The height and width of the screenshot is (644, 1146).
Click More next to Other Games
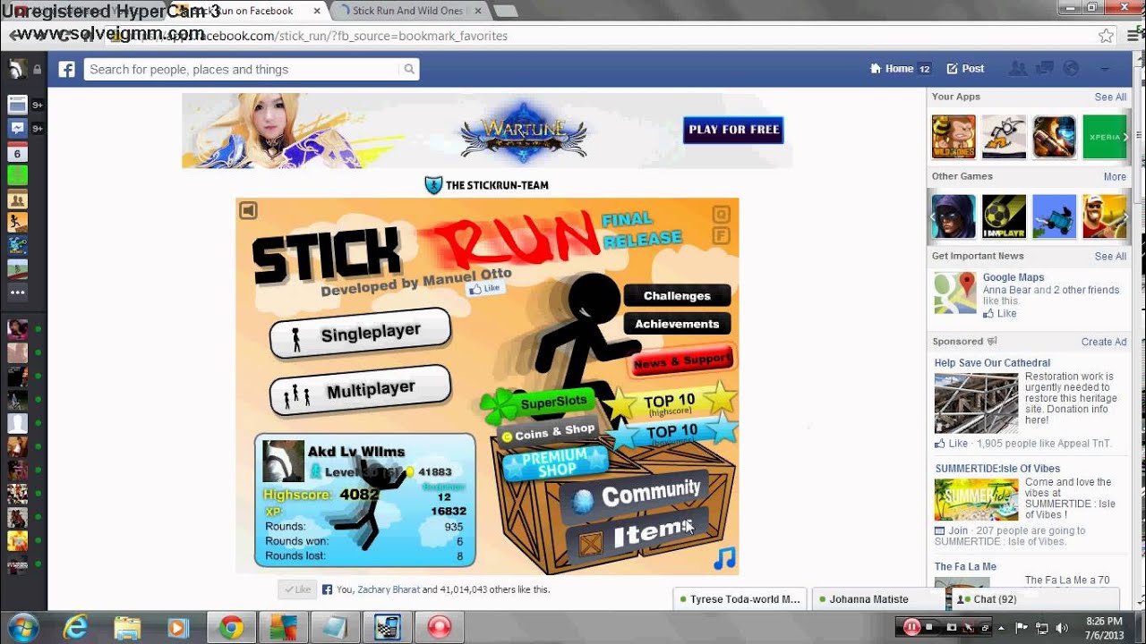(x=1115, y=177)
